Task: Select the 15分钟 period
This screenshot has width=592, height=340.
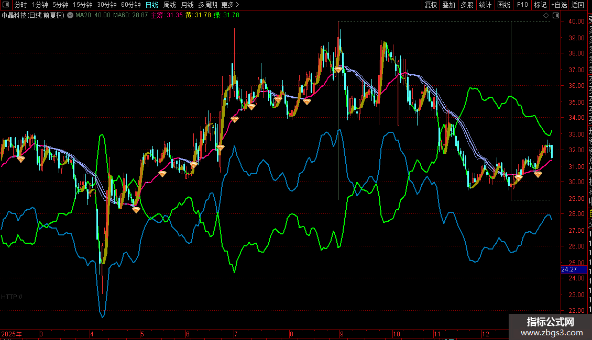Action: coord(83,5)
